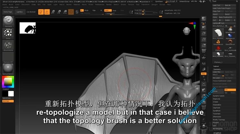This screenshot has width=240, height=134.
Task: Expand the Modify Topology section
Action: 219,120
